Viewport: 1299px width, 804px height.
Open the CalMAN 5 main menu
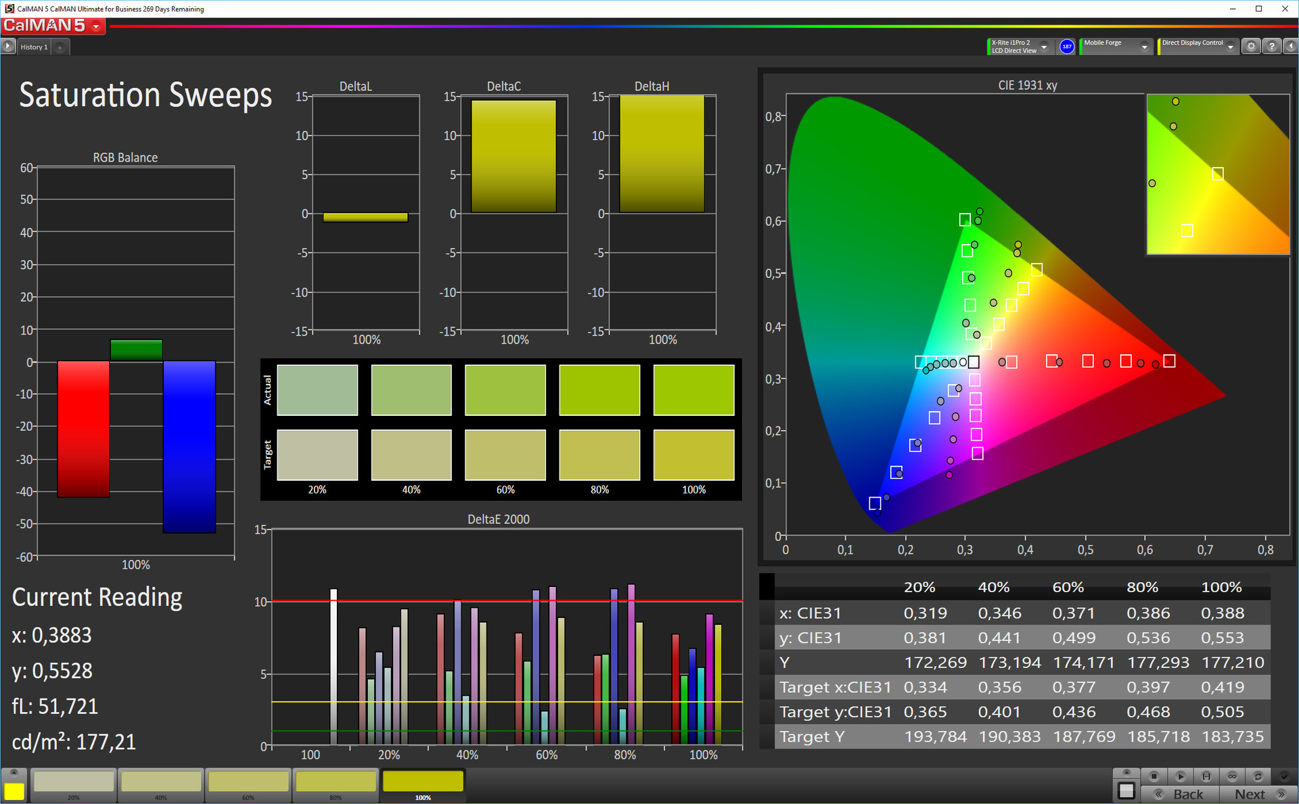(96, 26)
